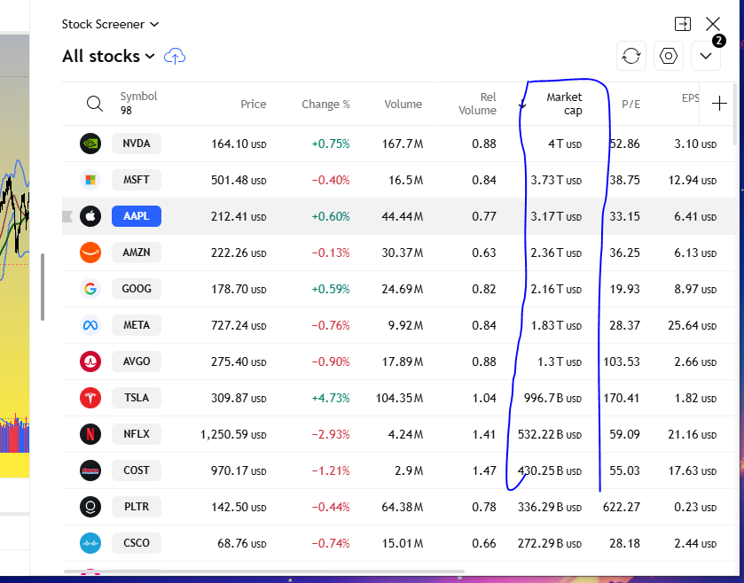Expand the All stocks dropdown
This screenshot has height=583, width=744.
click(108, 57)
